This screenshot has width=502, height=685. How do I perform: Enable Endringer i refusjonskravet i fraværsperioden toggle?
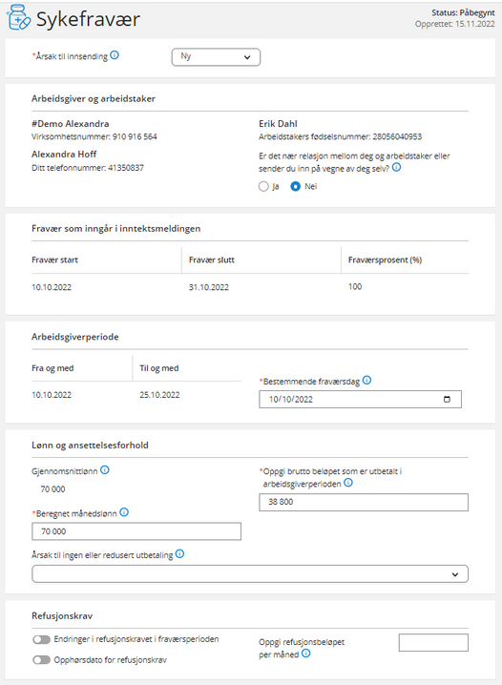click(x=41, y=639)
